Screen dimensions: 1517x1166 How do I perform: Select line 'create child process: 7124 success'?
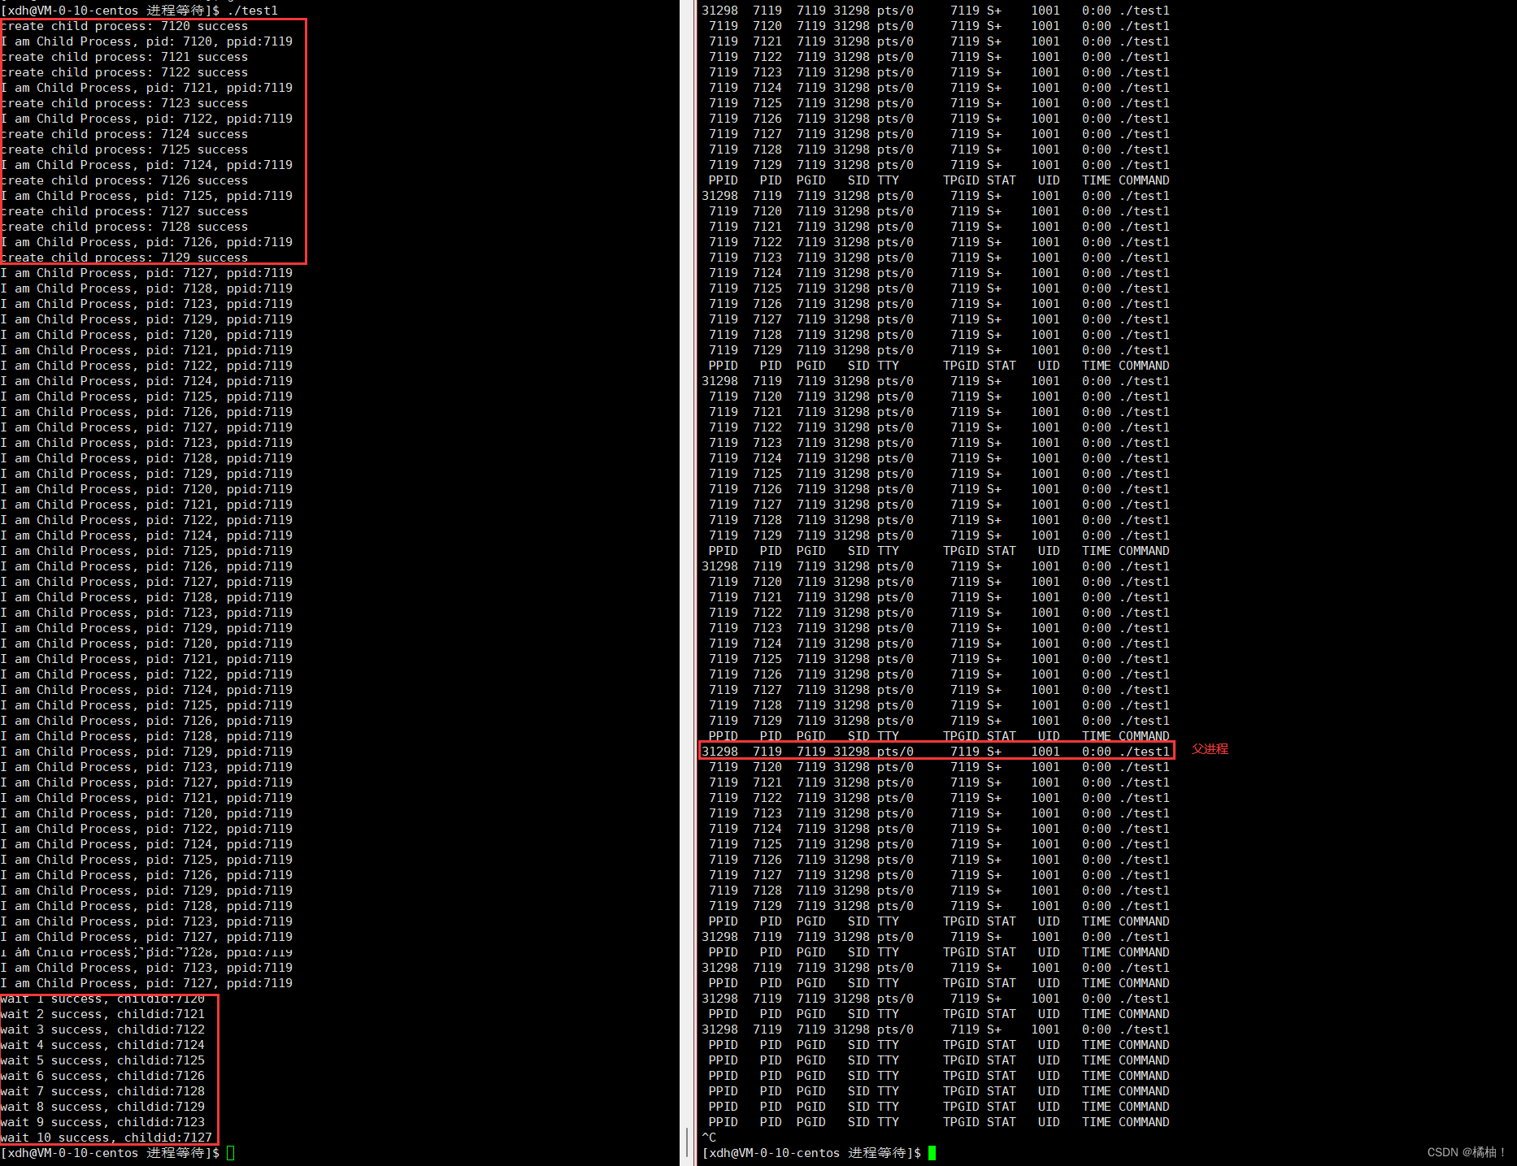click(124, 134)
